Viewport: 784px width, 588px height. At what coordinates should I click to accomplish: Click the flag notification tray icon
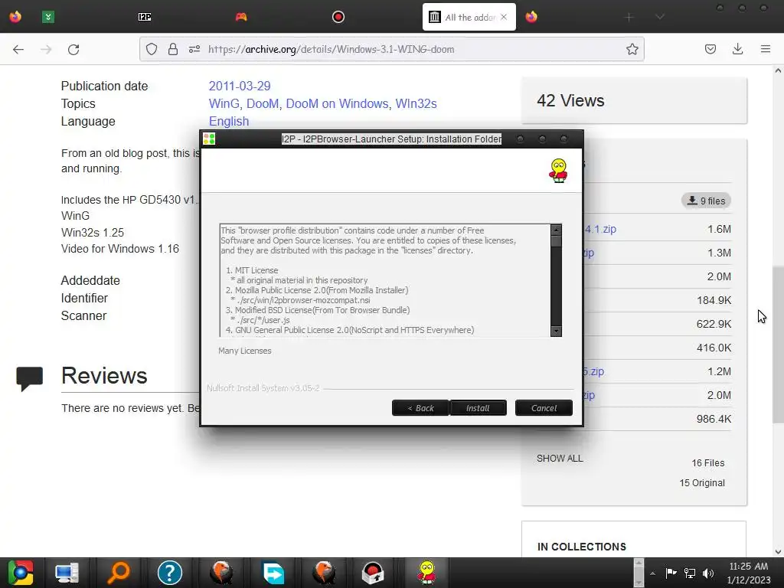(671, 573)
